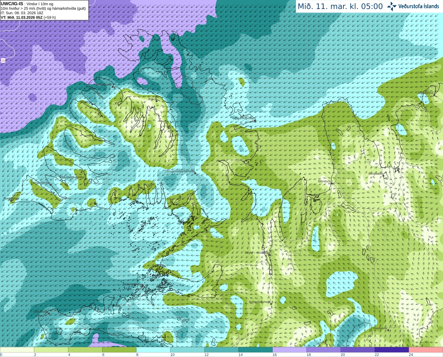This screenshot has height=357, width=443.
Task: Click the Gufuskálar station label
Action: (40, 312)
